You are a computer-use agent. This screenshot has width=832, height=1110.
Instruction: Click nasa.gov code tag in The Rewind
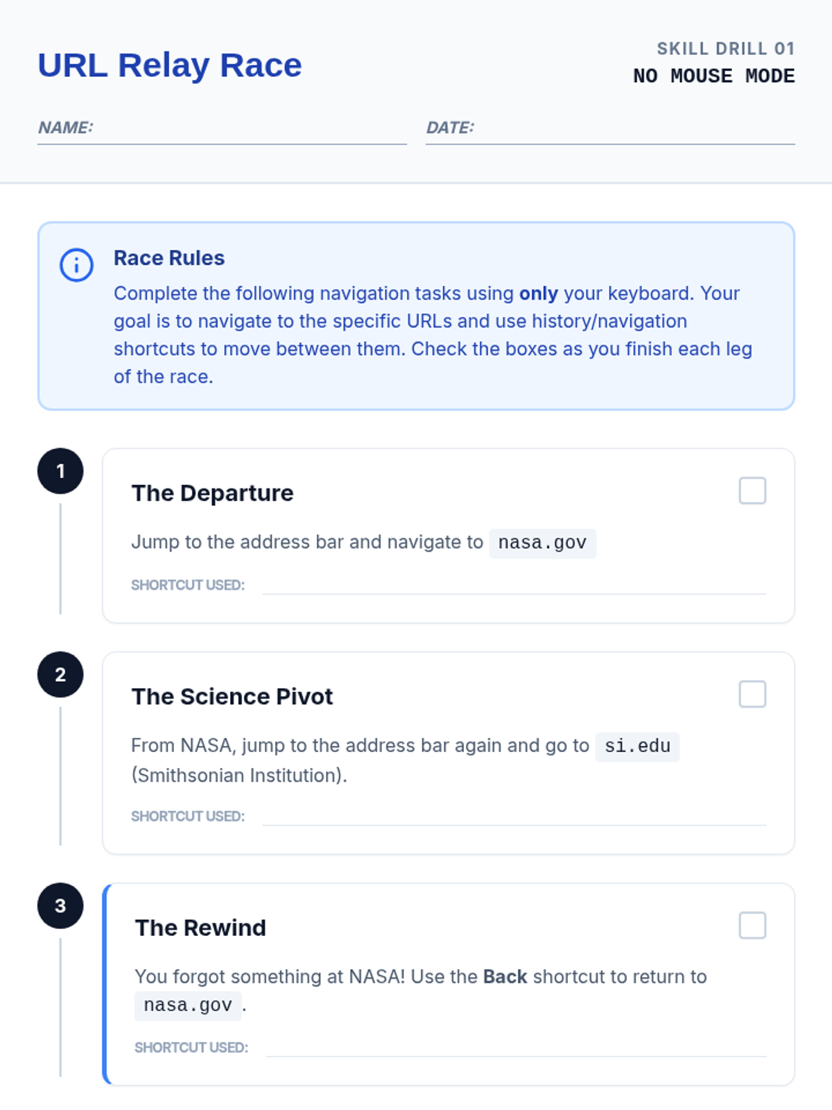(188, 1005)
